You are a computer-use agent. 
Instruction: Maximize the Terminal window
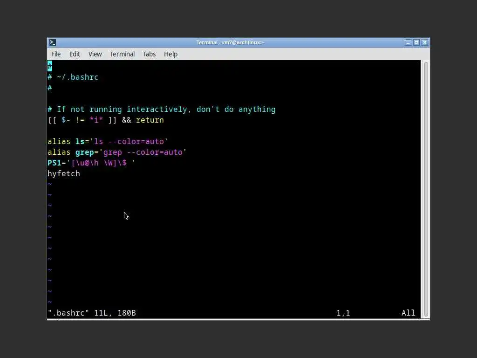click(416, 42)
